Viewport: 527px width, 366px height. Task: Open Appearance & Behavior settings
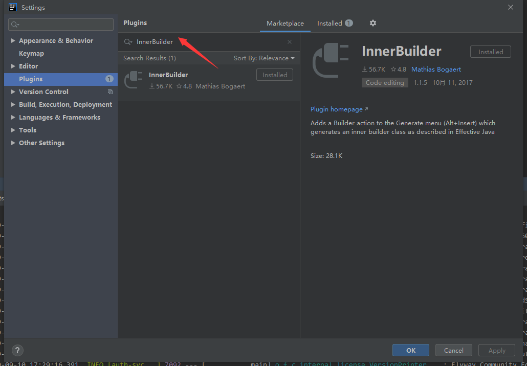pos(56,40)
